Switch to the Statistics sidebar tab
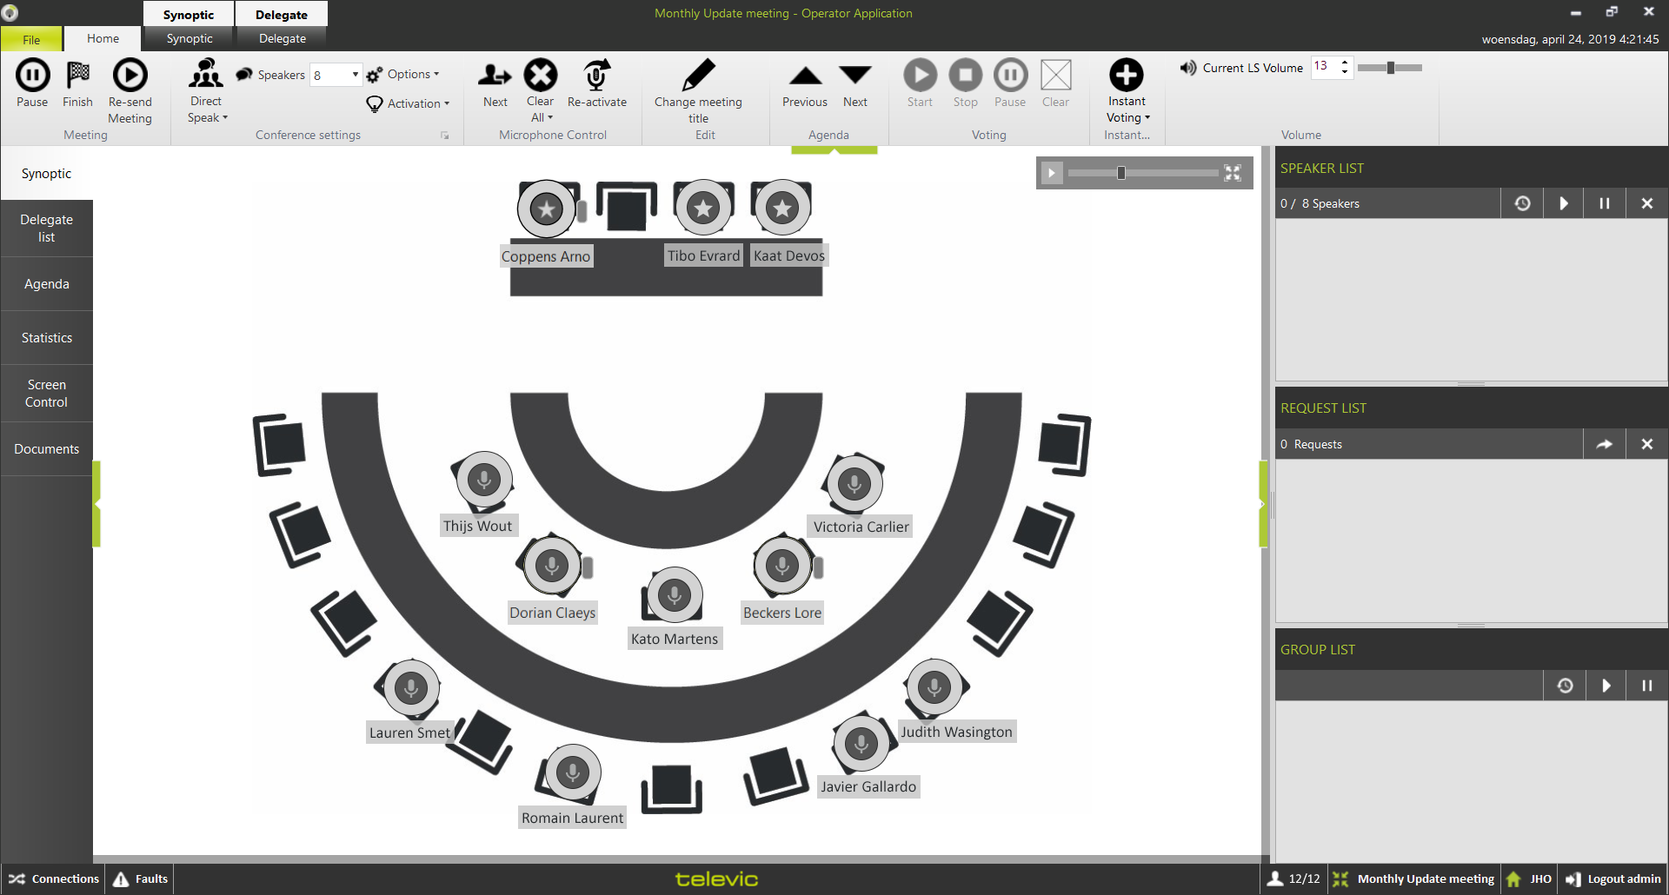 [47, 338]
